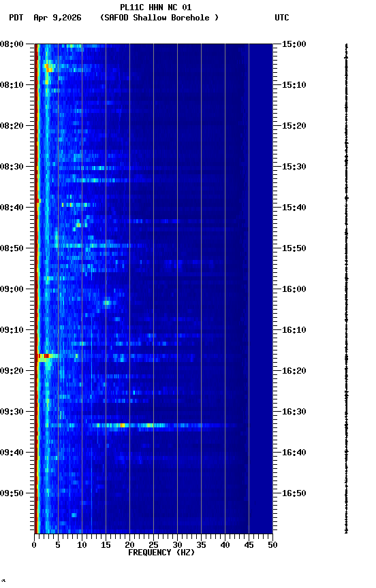Viewport: 376px width, 588px height.
Task: Click the 08:00 PDT time label
Action: click(x=12, y=44)
